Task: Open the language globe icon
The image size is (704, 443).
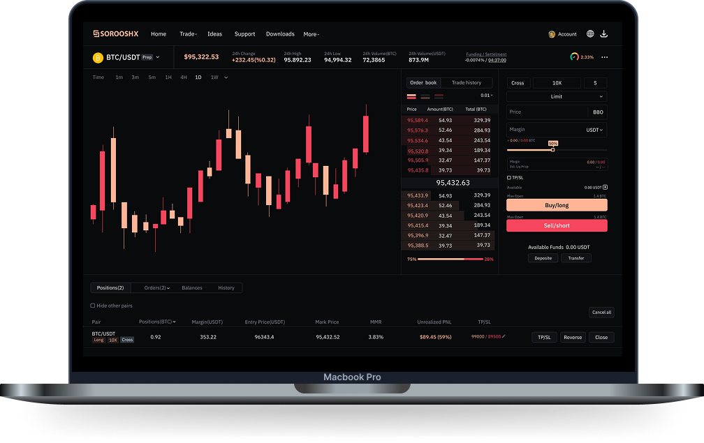Action: [590, 33]
